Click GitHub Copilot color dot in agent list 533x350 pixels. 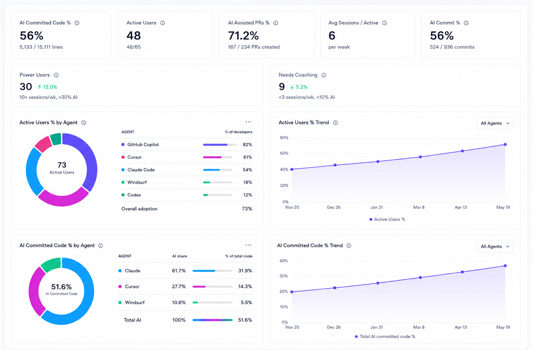tap(123, 145)
